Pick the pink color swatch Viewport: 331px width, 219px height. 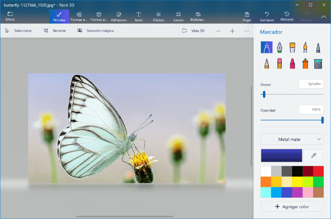[x=308, y=192]
